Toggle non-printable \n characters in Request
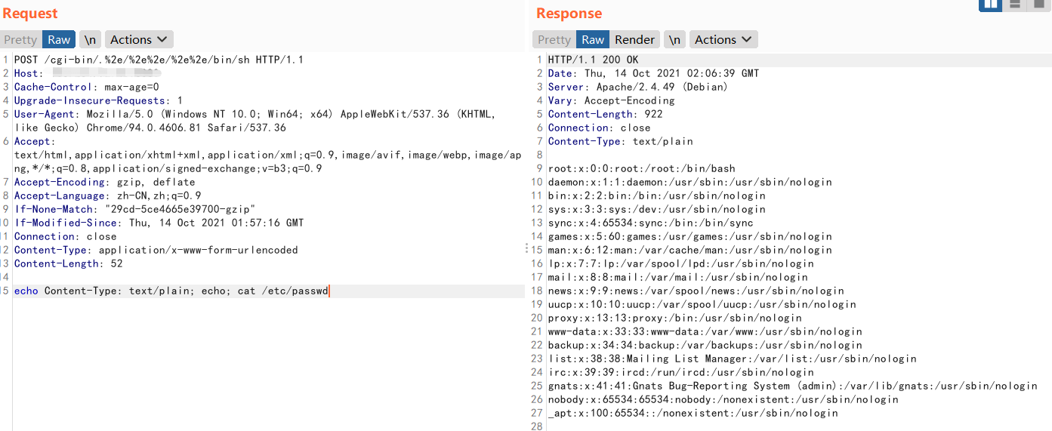The height and width of the screenshot is (431, 1052). [90, 40]
